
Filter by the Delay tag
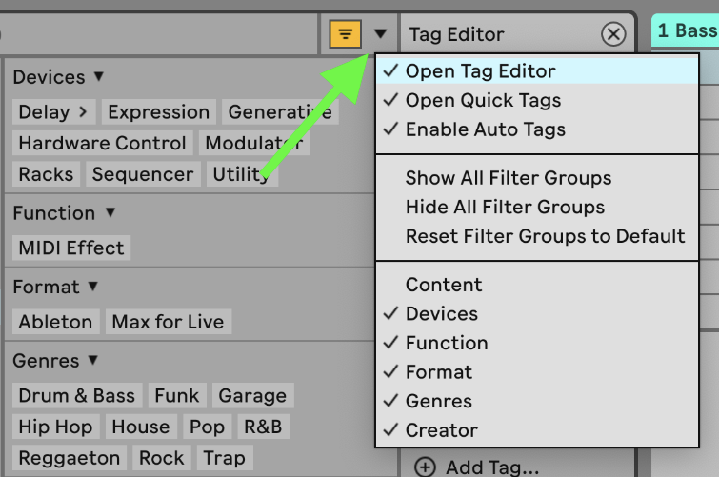[53, 112]
